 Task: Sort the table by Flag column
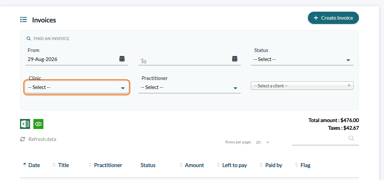(303, 165)
